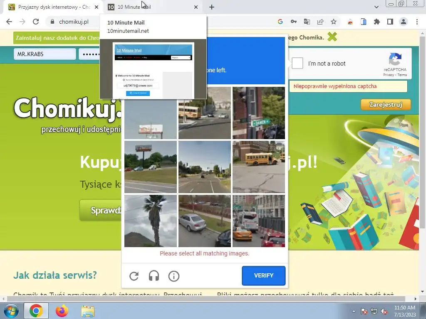Image resolution: width=426 pixels, height=319 pixels.
Task: Show hidden tray icons arrow
Action: (x=354, y=311)
